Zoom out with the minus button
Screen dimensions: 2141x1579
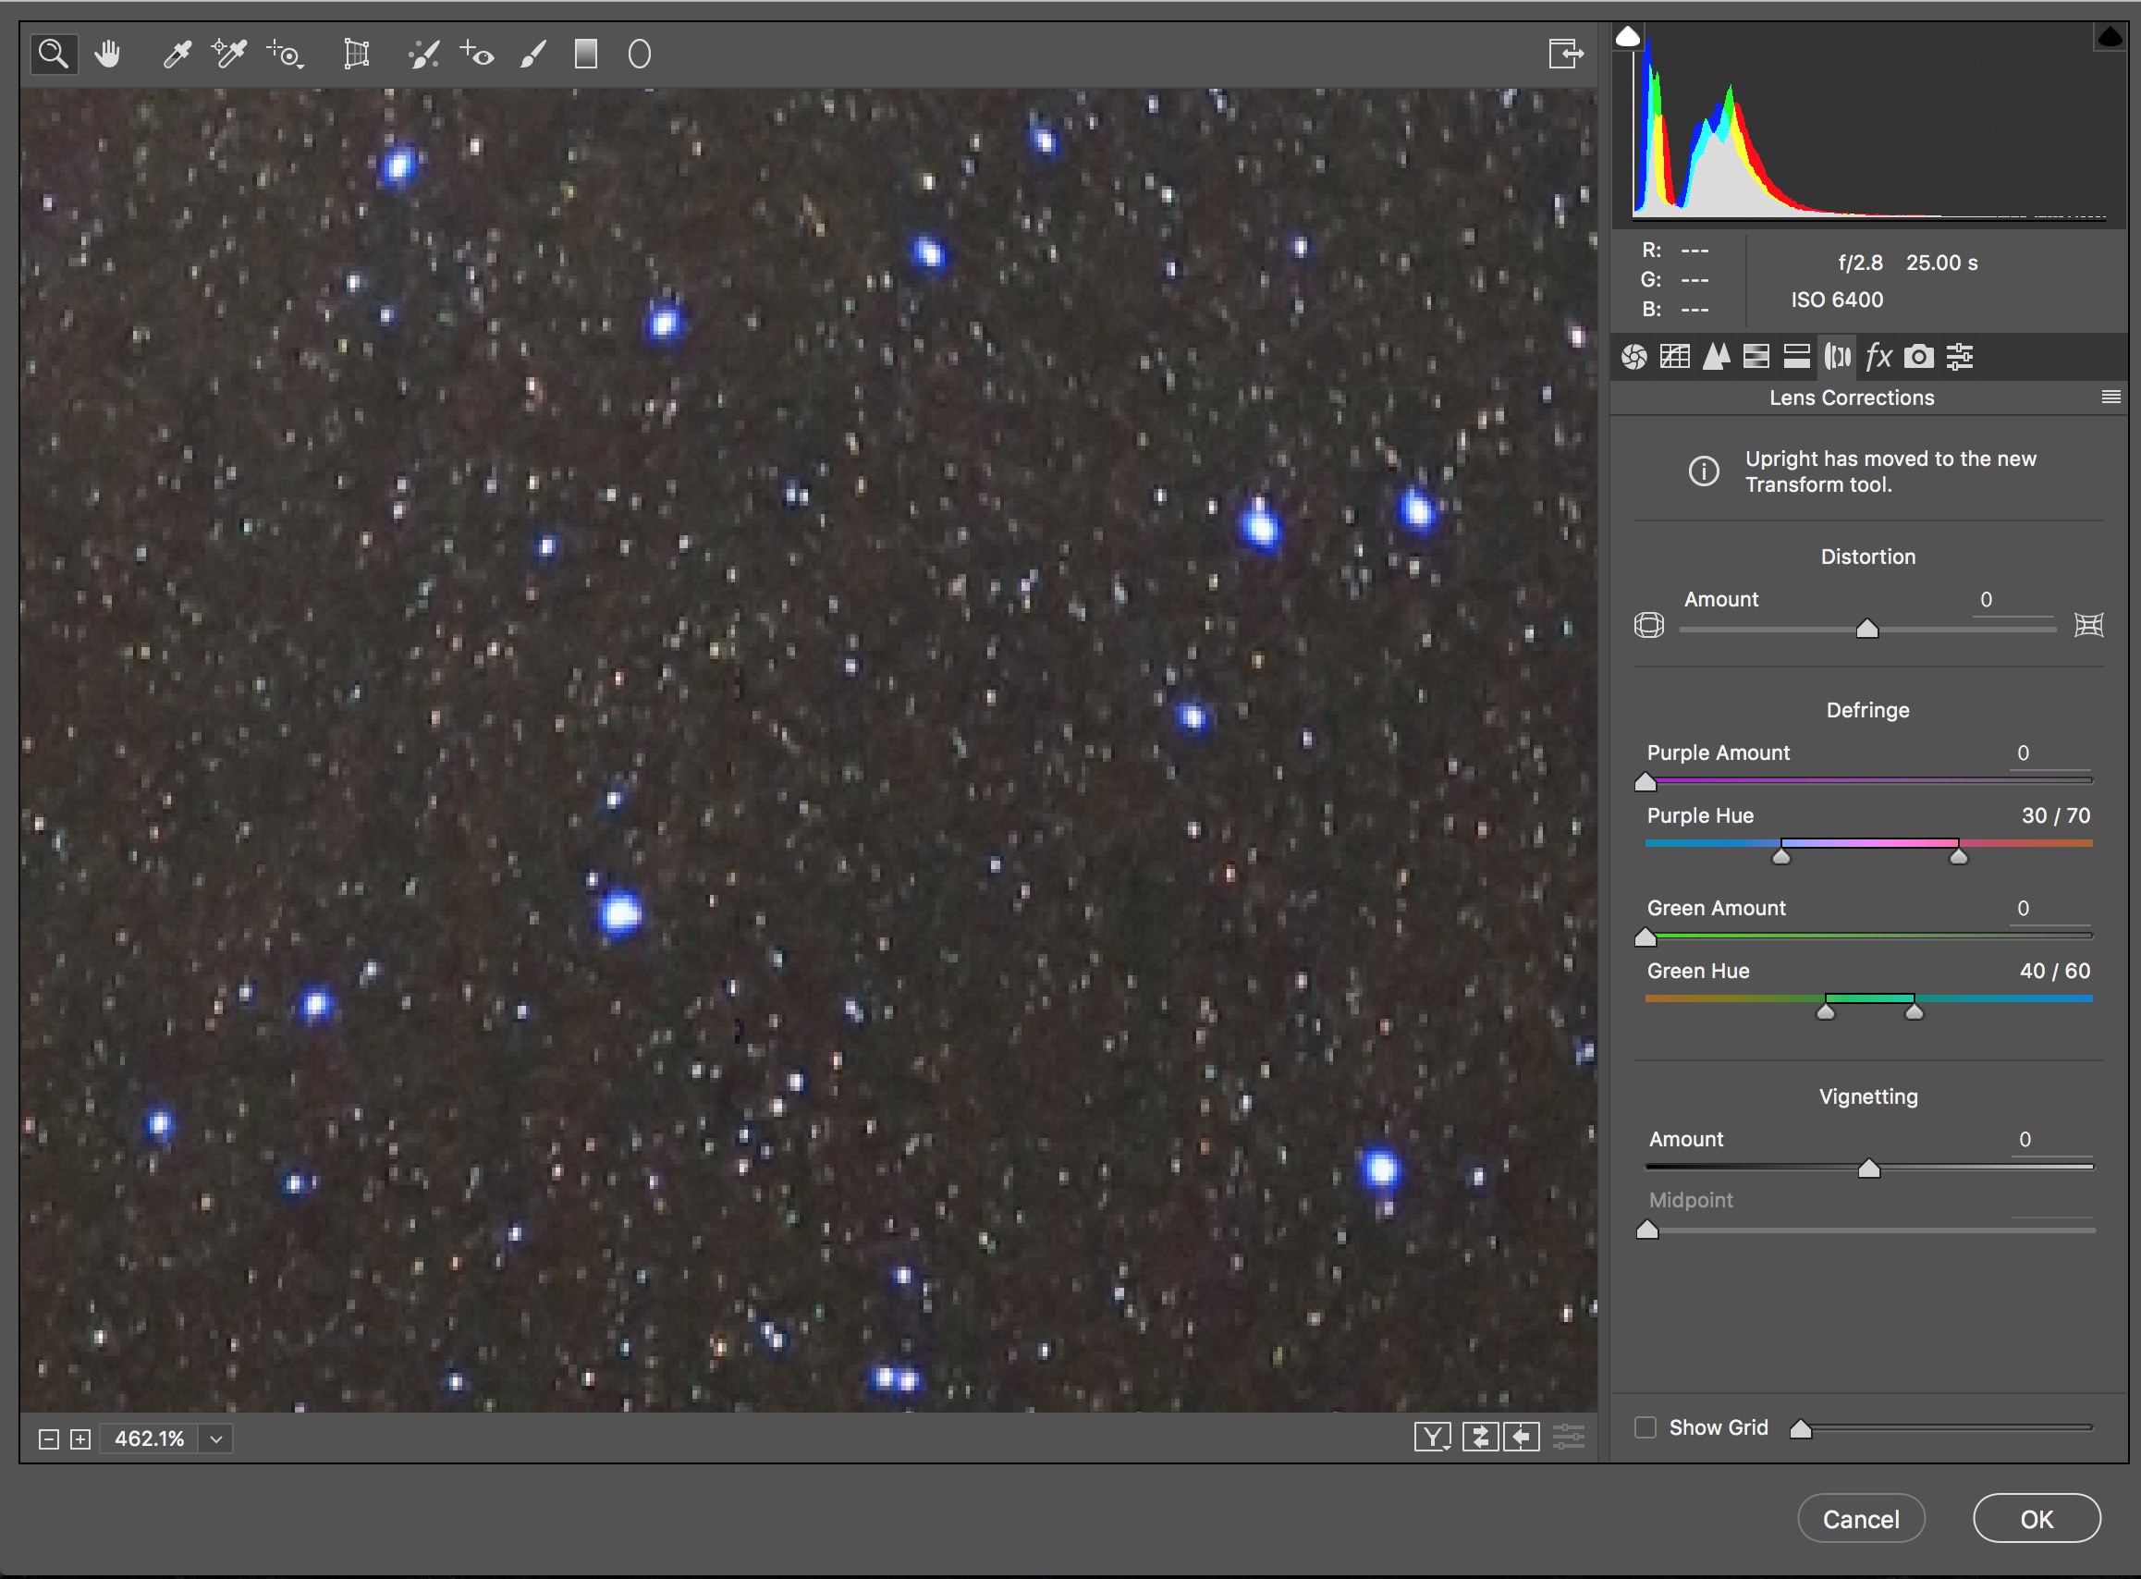pos(49,1439)
